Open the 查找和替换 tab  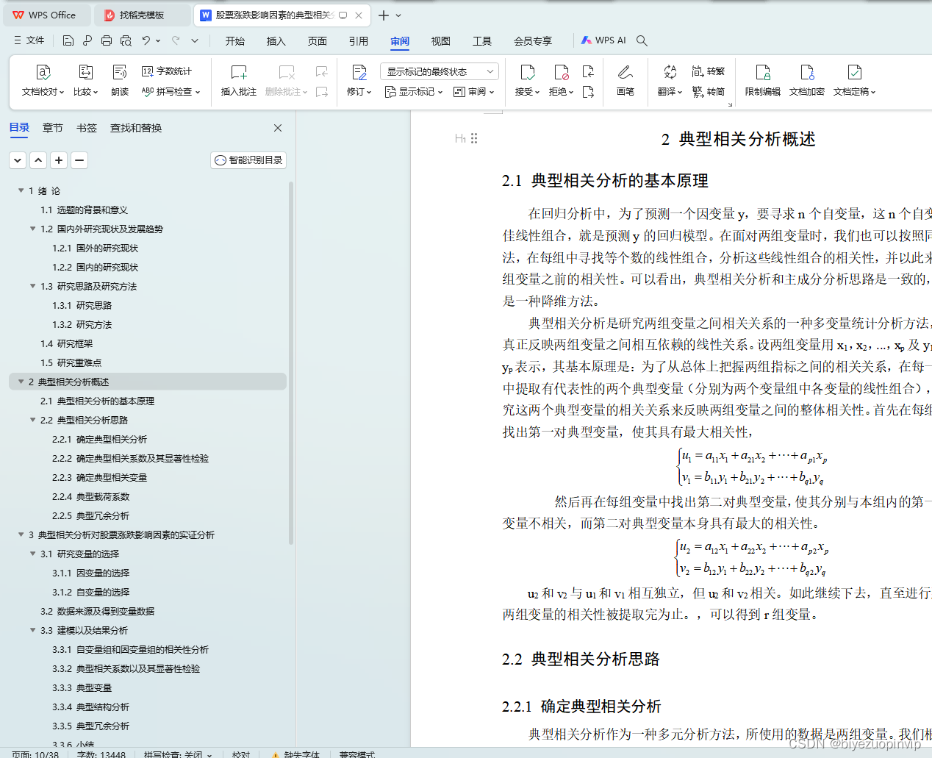click(x=136, y=128)
